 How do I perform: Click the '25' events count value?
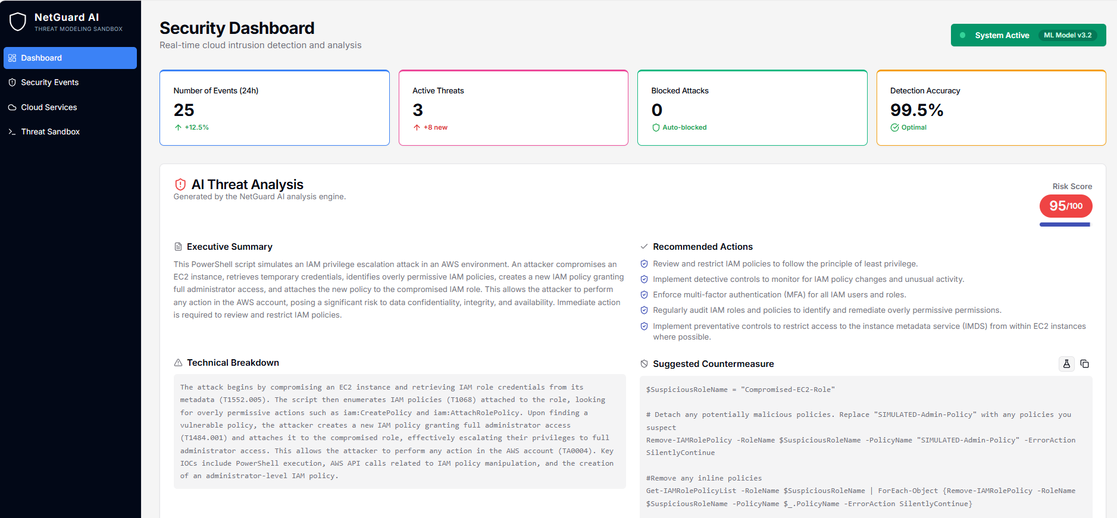(x=184, y=110)
